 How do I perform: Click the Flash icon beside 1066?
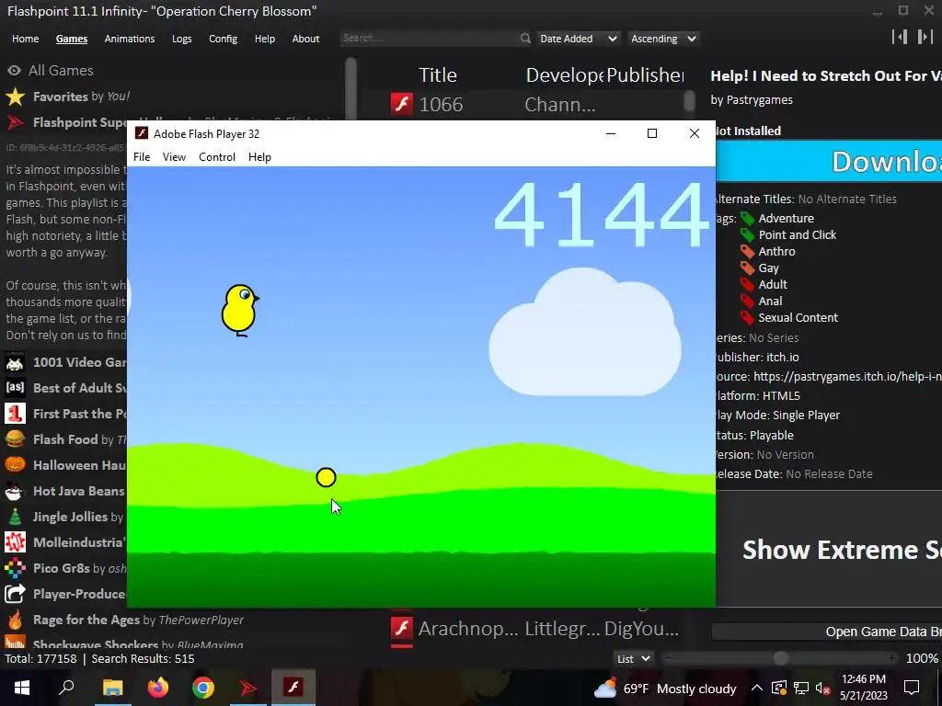[x=402, y=104]
